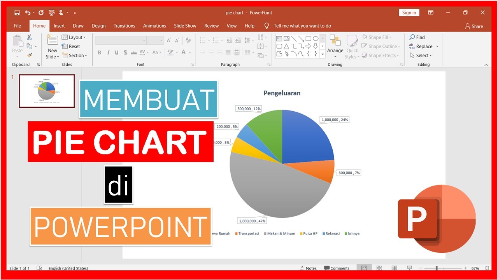Viewport: 498px width, 280px height.
Task: Switch to the Animations tab
Action: 154,26
